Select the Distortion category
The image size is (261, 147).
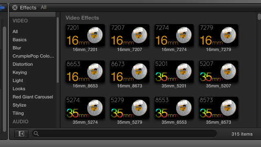coord(23,64)
